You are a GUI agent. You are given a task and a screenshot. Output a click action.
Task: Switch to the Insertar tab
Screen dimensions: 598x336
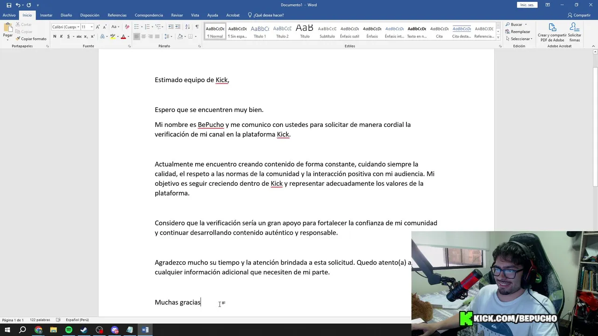(x=46, y=15)
